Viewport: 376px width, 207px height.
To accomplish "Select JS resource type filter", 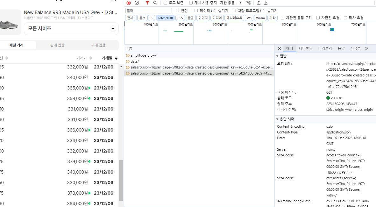I will click(x=152, y=18).
